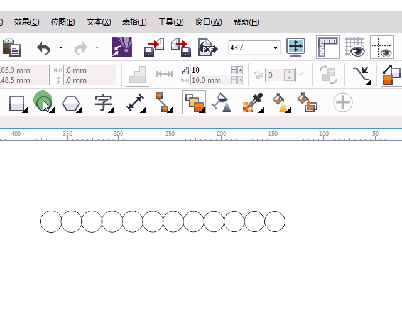This screenshot has width=402, height=323.
Task: Select the Transparency glass tool
Action: click(221, 102)
